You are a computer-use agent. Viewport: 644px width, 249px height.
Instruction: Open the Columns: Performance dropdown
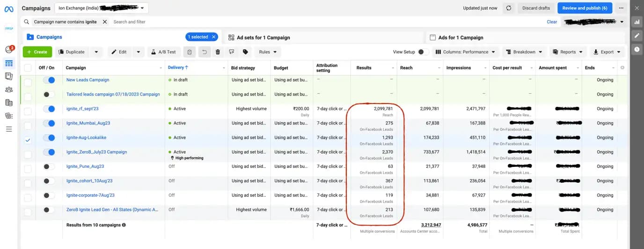465,52
